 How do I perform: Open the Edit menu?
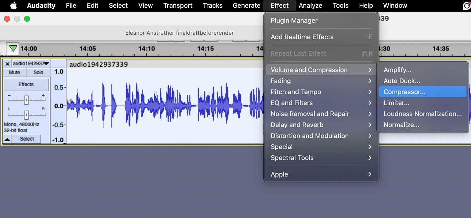(93, 5)
